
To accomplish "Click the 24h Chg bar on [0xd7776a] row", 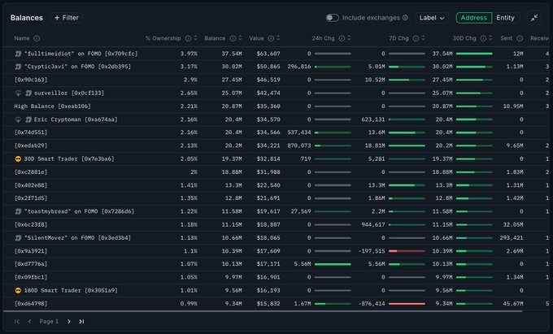I will pos(333,264).
